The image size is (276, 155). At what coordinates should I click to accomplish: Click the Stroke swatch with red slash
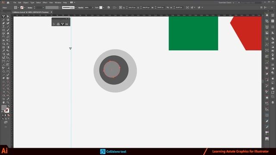7,110
